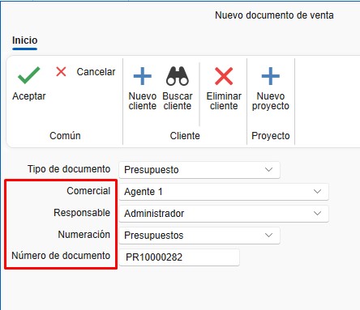Click the Aceptar label
The width and height of the screenshot is (360, 310).
pos(29,96)
